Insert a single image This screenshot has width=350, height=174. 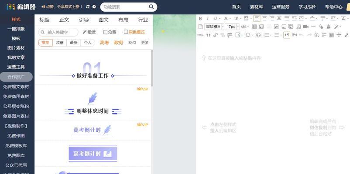coord(284,27)
